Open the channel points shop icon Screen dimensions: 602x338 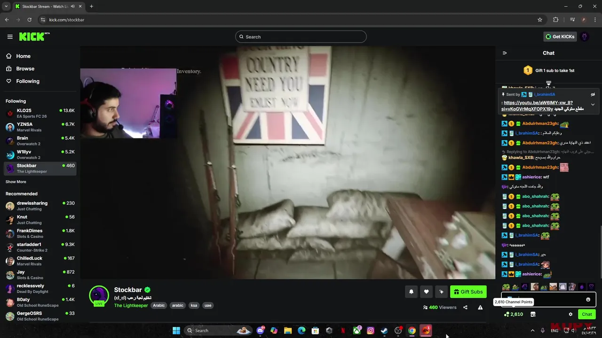(x=533, y=314)
